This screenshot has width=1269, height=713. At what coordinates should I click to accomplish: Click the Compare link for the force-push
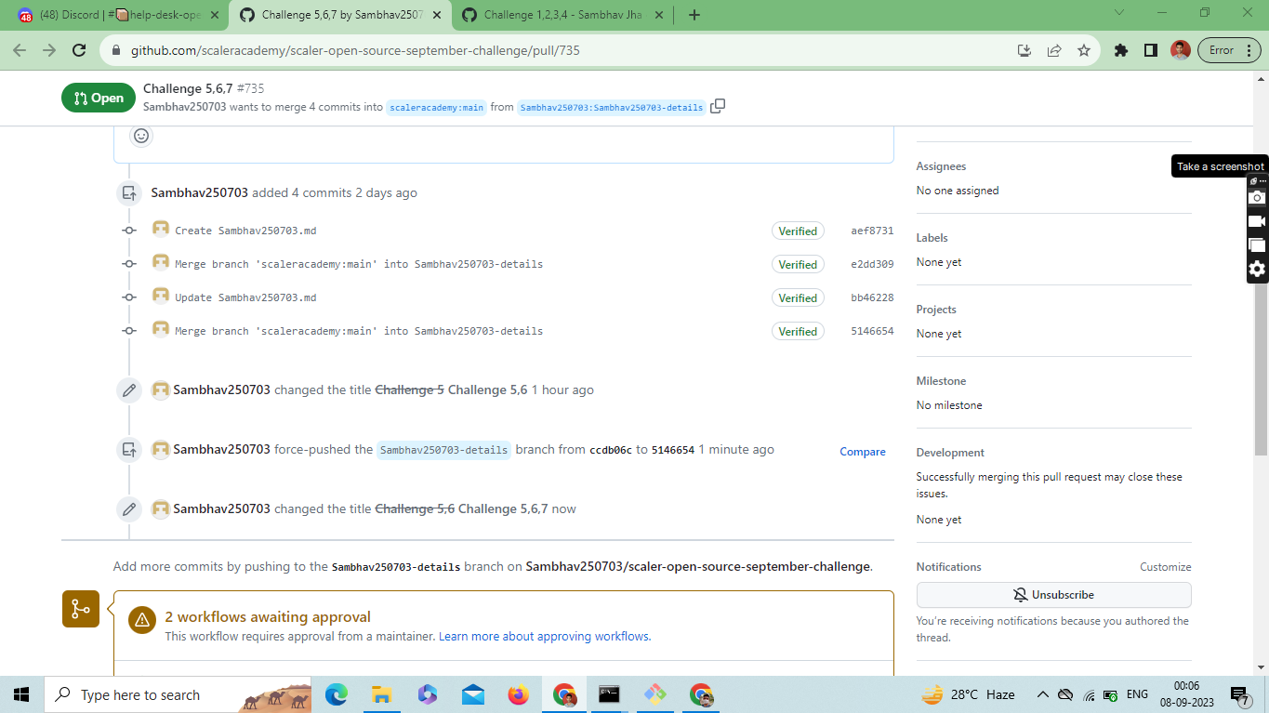(x=862, y=451)
